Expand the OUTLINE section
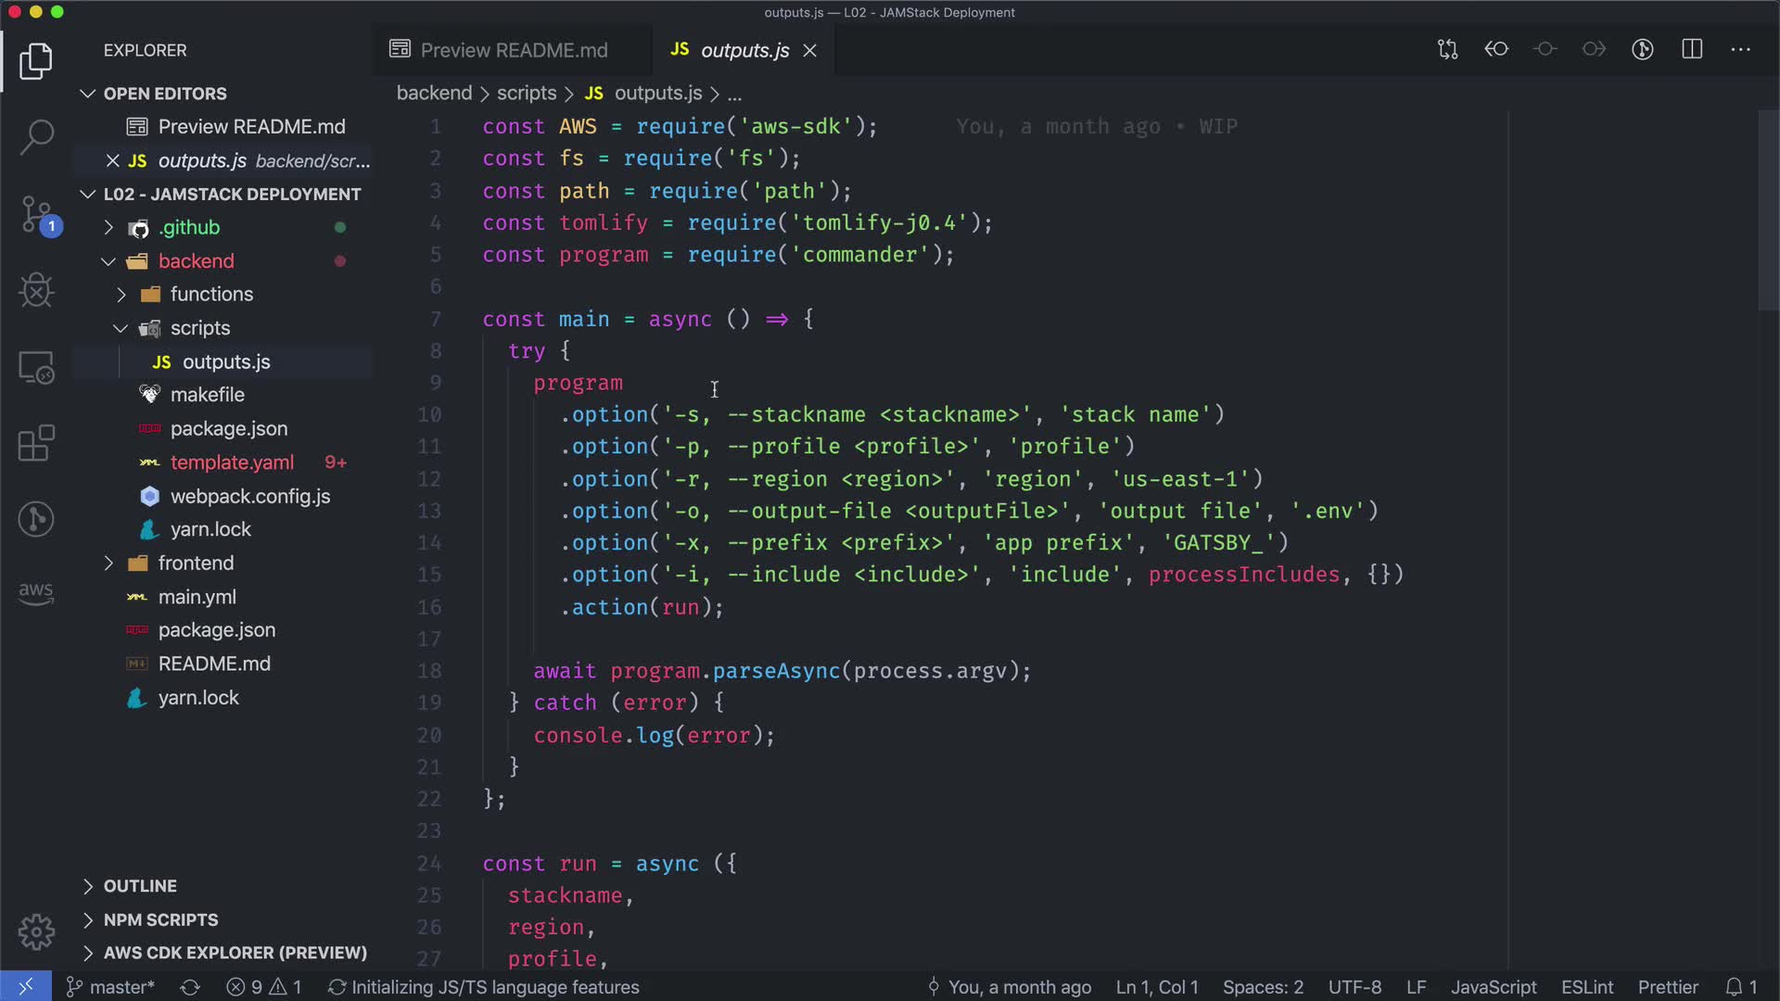 pyautogui.click(x=139, y=886)
